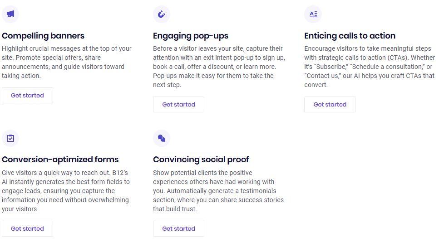The height and width of the screenshot is (247, 439).
Task: Select the Enticing calls to action heading
Action: [x=350, y=36]
